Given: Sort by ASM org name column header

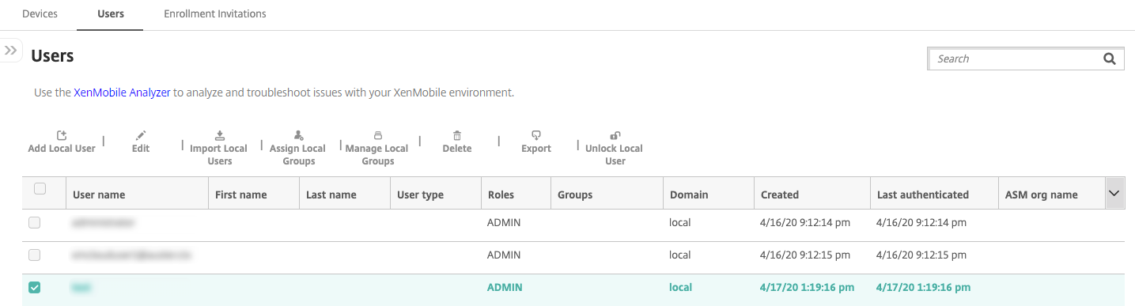Looking at the screenshot, I should (x=1041, y=195).
